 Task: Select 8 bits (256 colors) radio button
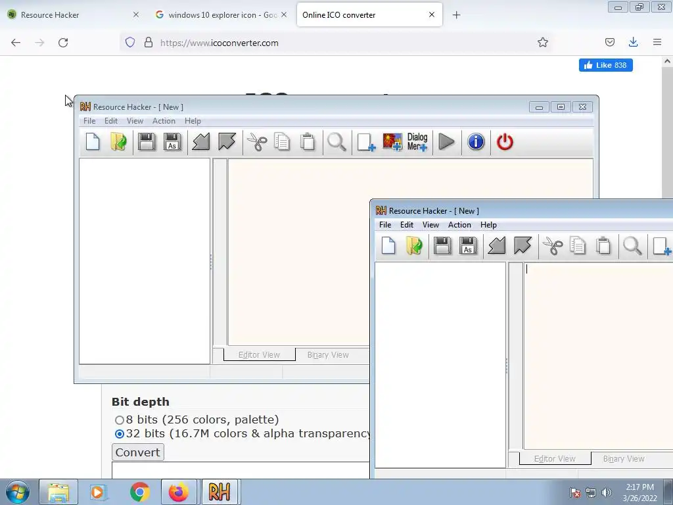point(120,420)
